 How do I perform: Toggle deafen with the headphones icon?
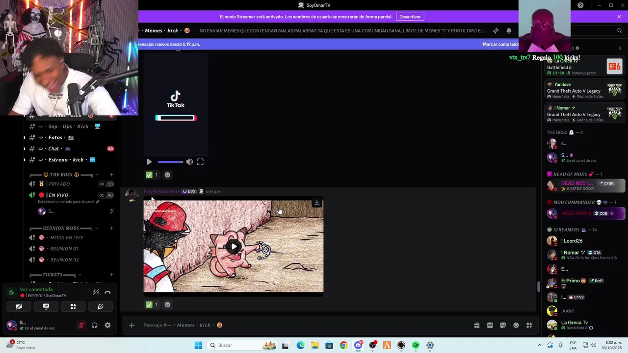94,325
